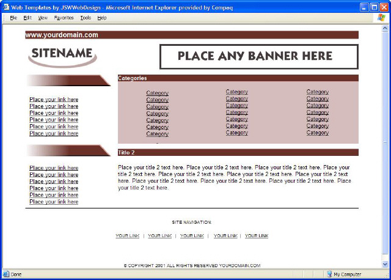Screen dimensions: 391x280
Task: Click the top Category link in the middle column
Action: (x=237, y=92)
